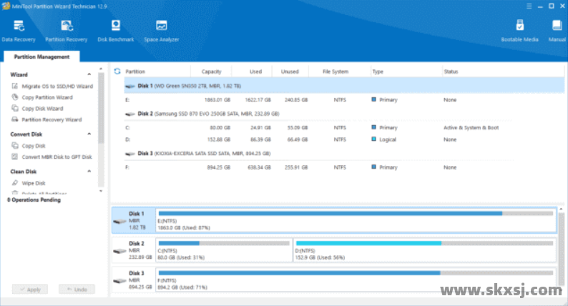Viewport: 568px width, 306px height.
Task: Open the Disk Benchmark tool
Action: coord(116,30)
